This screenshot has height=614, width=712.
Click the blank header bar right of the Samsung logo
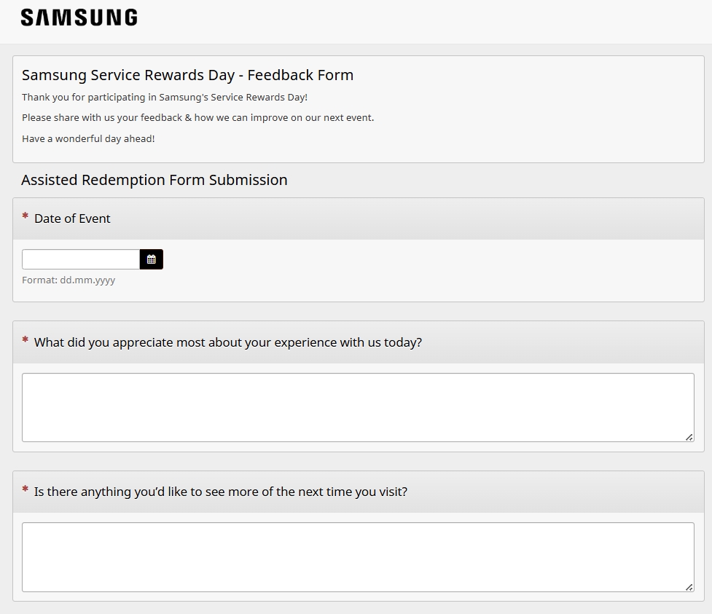pos(423,20)
